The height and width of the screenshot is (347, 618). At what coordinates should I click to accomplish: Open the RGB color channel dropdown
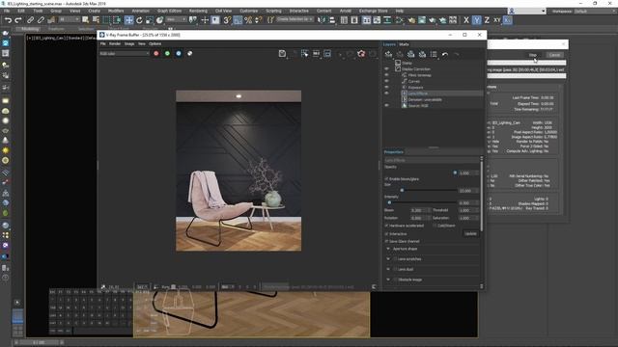pyautogui.click(x=125, y=54)
